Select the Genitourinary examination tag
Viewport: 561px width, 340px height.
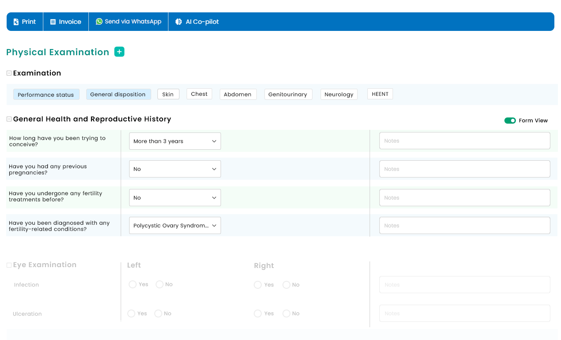(288, 94)
